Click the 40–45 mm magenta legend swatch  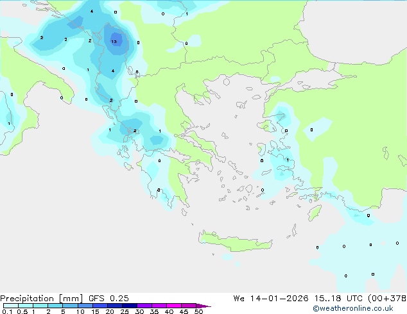[174, 306]
